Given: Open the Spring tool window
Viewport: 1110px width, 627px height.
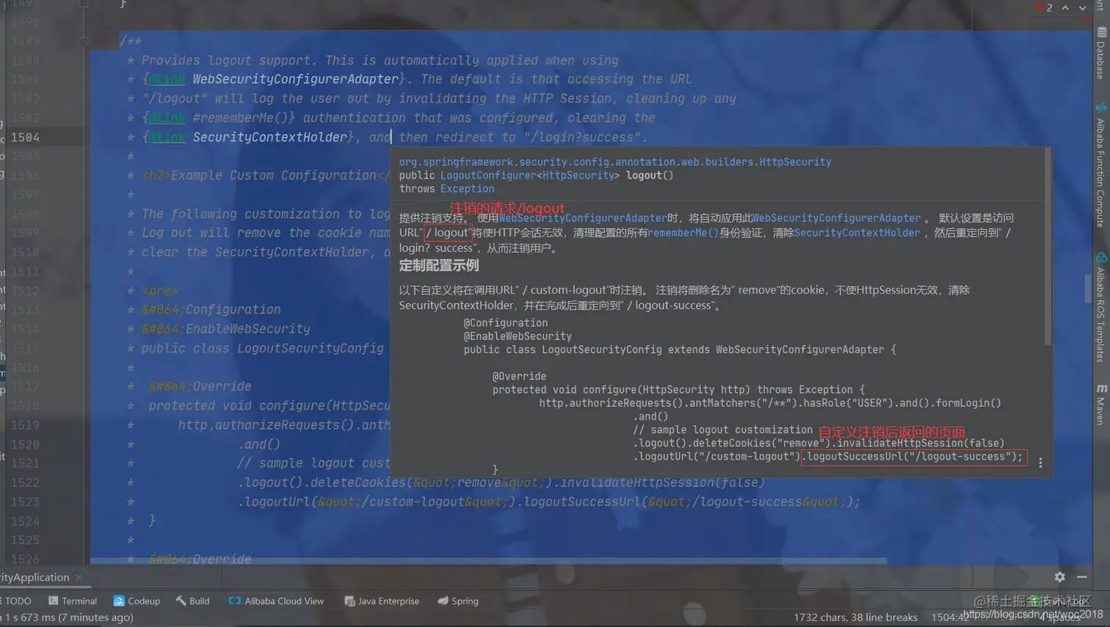Looking at the screenshot, I should [x=458, y=601].
